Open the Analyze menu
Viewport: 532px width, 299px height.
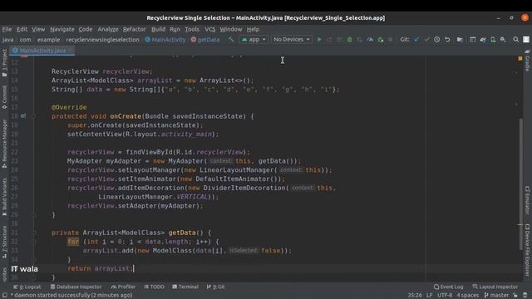tap(108, 29)
